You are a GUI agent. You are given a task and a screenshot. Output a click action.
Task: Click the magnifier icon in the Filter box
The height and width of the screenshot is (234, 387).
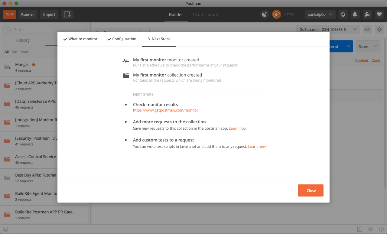point(9,30)
